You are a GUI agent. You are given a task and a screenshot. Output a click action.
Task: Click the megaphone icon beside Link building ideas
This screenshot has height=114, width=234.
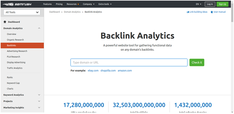[x=188, y=12]
